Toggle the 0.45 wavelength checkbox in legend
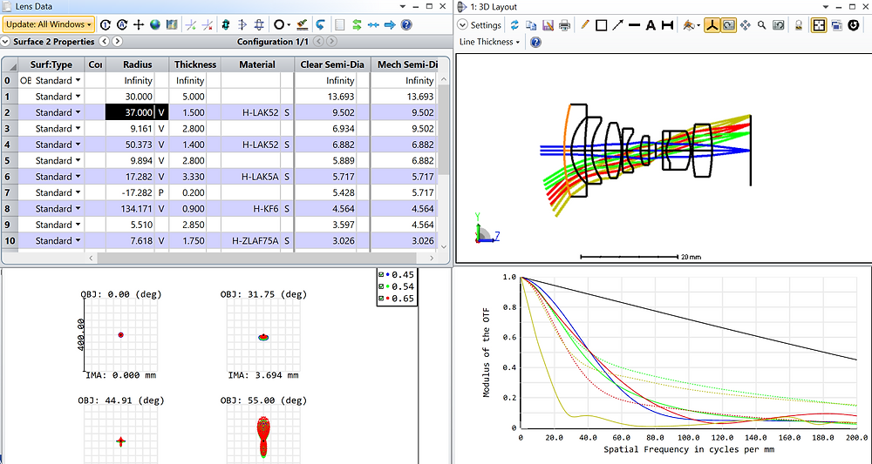Screen dimensions: 872x464 click(381, 275)
